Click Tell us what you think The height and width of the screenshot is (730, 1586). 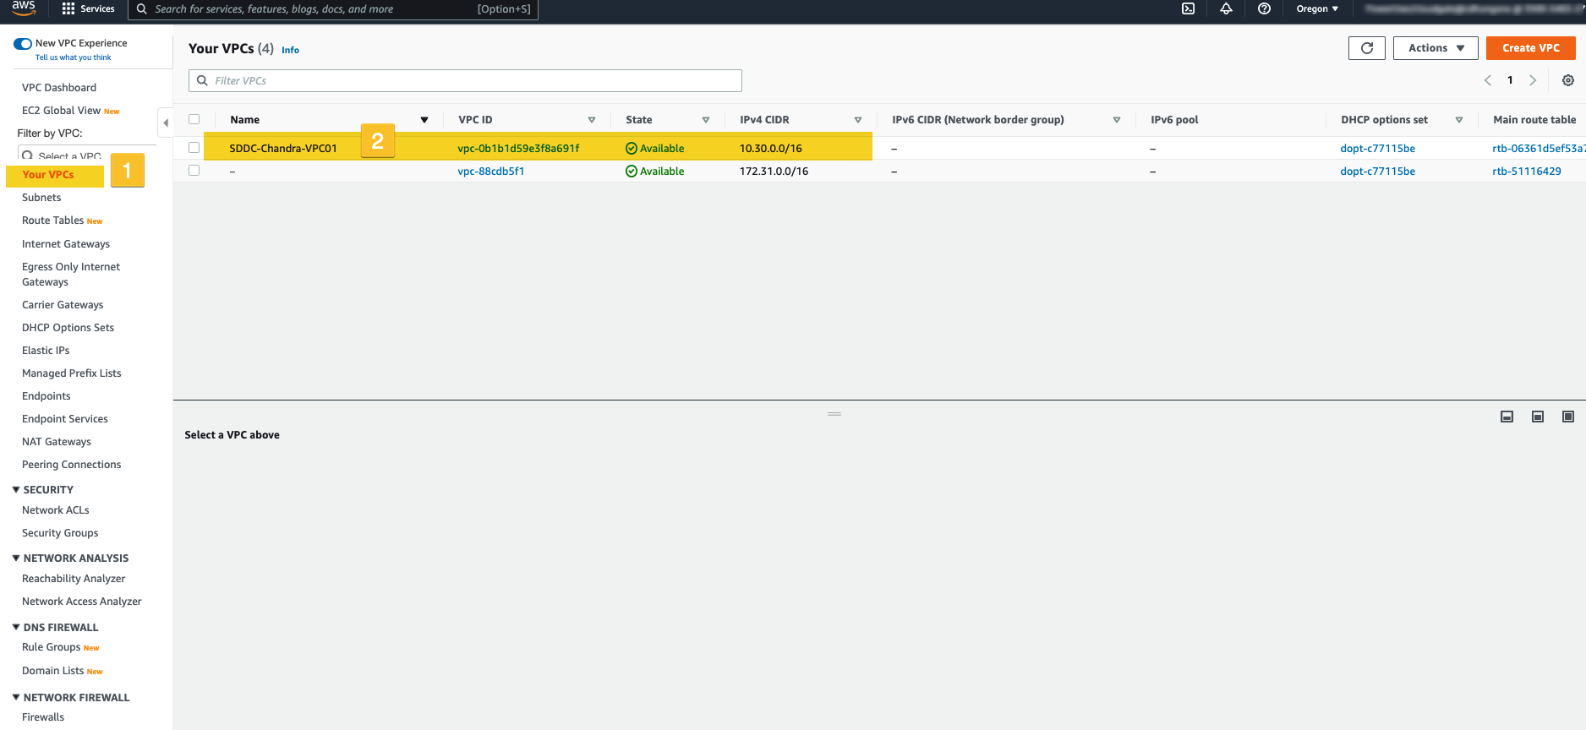[x=73, y=57]
